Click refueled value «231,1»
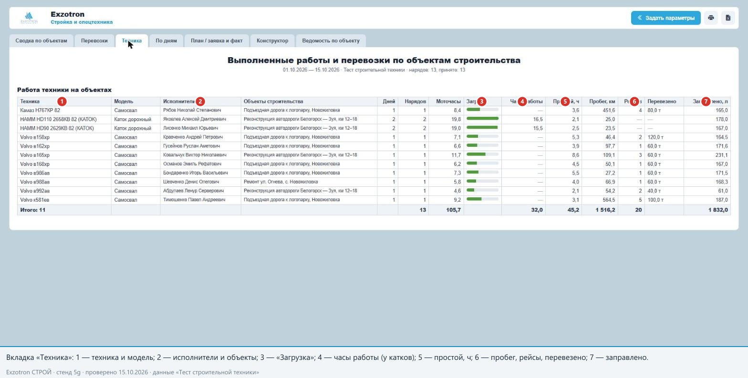748x378 pixels. tap(722, 155)
